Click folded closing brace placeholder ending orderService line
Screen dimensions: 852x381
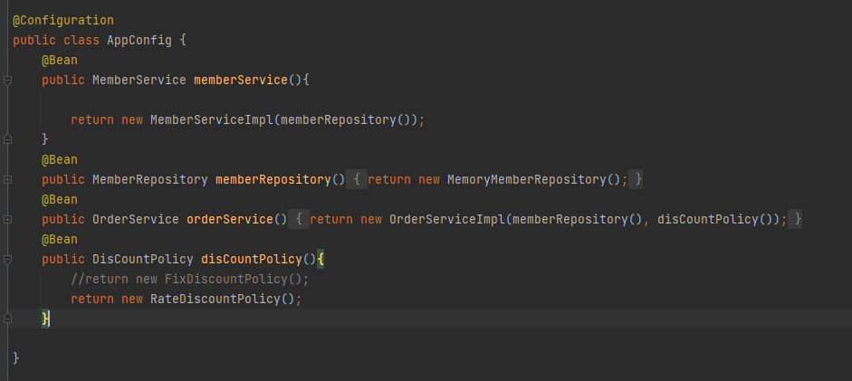(795, 220)
